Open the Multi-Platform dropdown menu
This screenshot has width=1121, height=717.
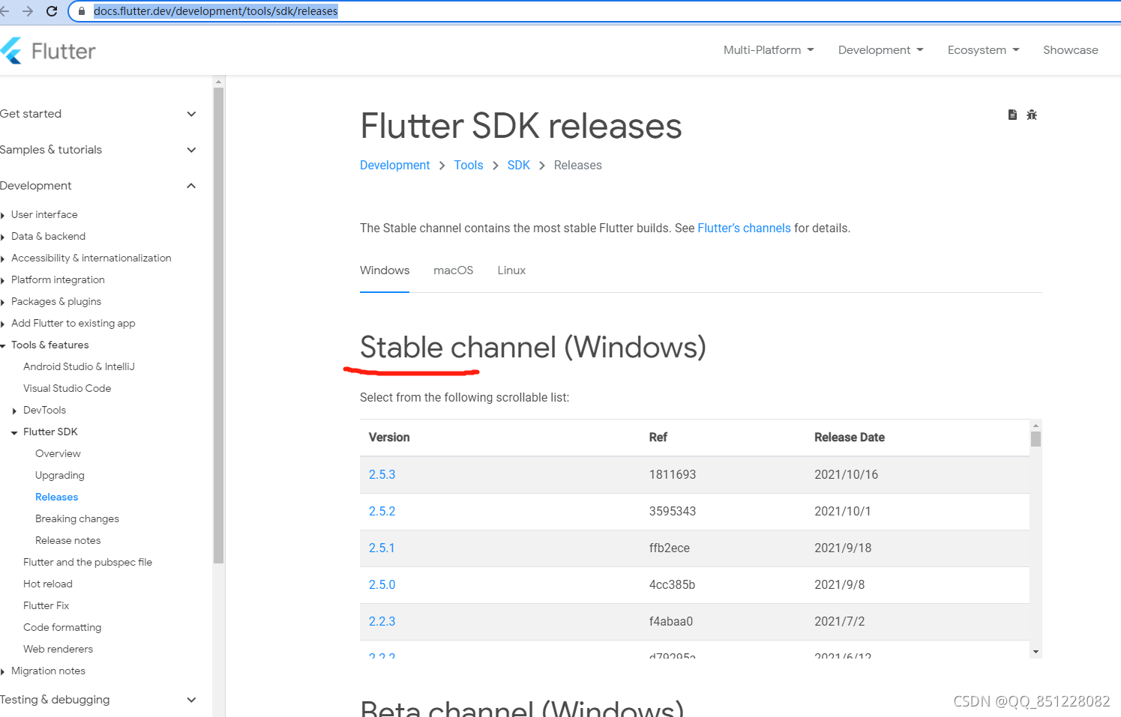click(769, 50)
